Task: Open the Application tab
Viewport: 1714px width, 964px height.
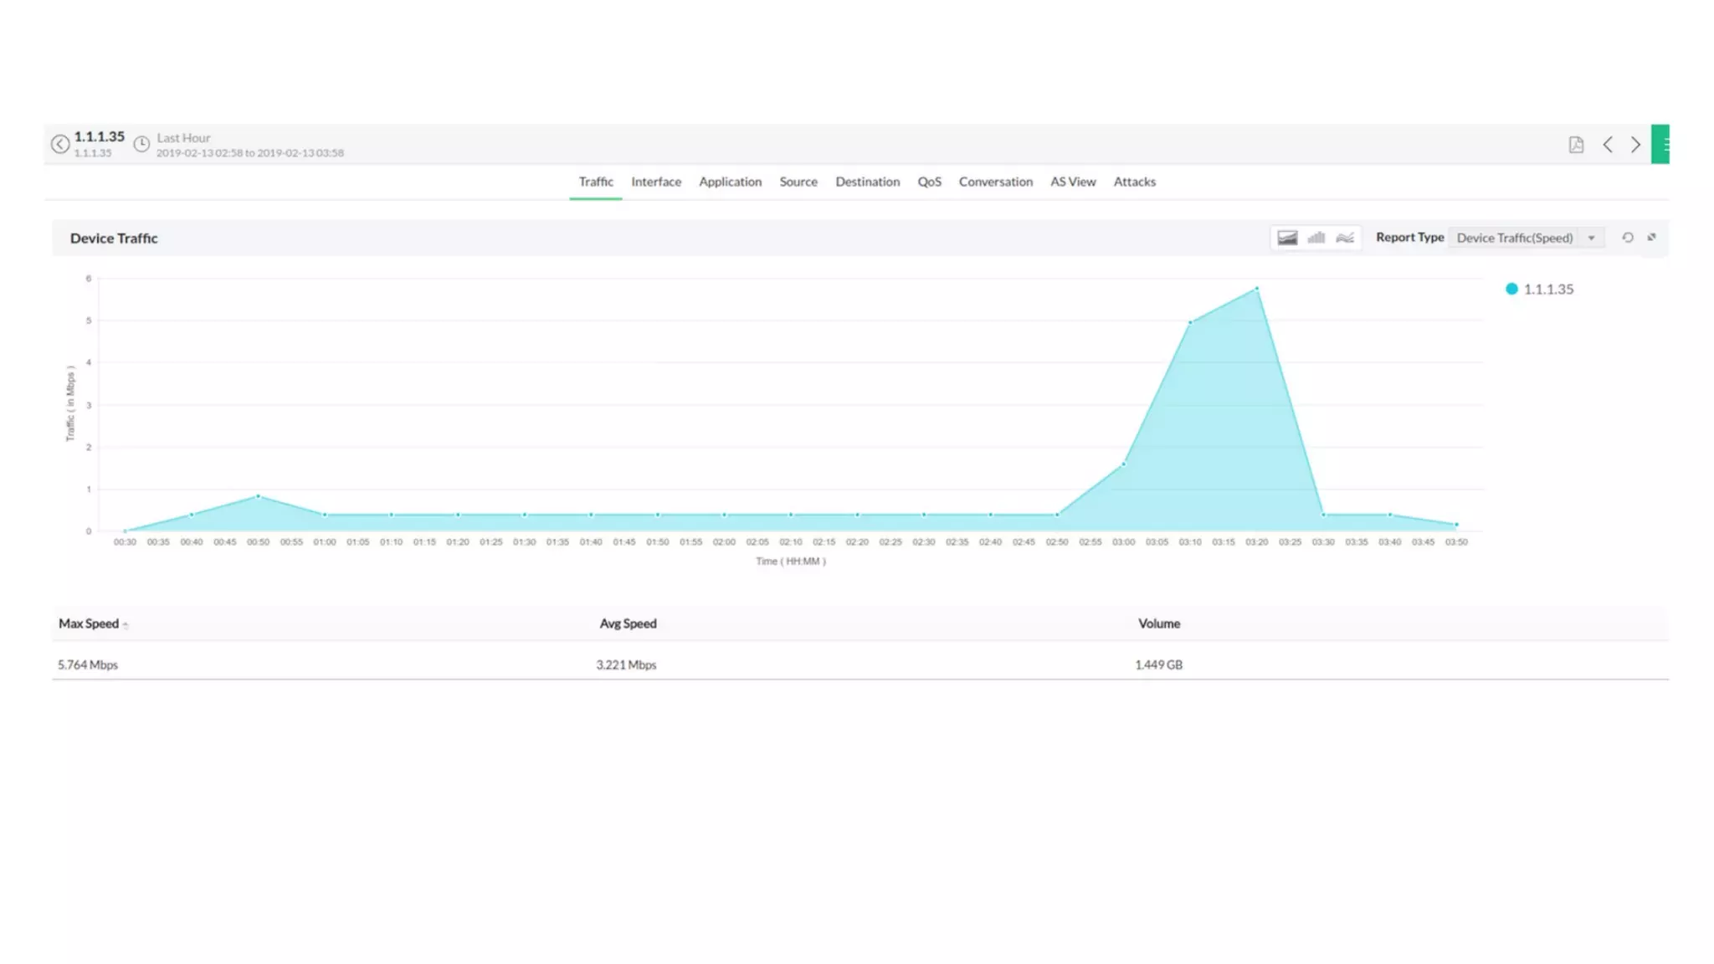Action: [731, 182]
